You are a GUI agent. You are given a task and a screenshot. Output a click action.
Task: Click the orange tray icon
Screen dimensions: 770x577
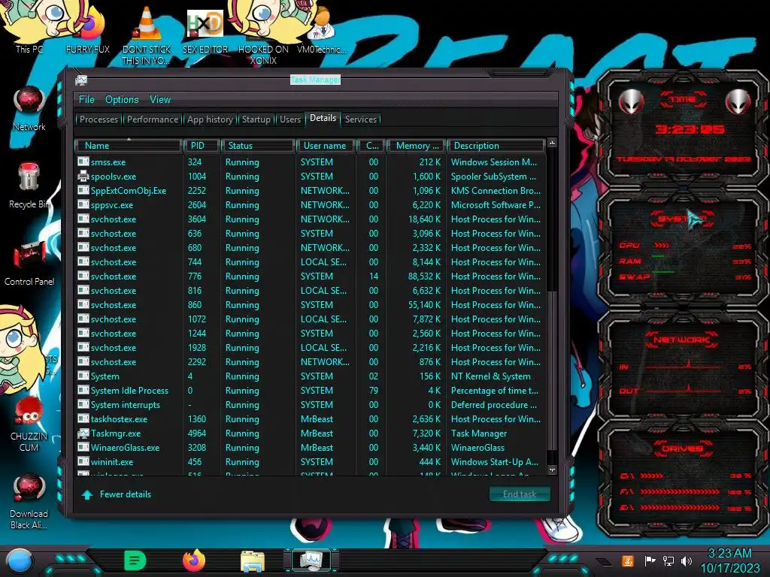coord(627,560)
